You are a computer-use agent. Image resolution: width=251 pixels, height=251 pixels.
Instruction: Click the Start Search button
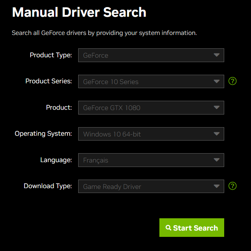pos(192,228)
